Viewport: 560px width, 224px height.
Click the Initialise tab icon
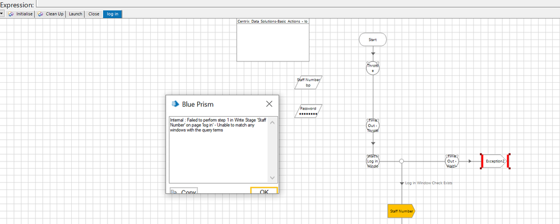pyautogui.click(x=11, y=14)
